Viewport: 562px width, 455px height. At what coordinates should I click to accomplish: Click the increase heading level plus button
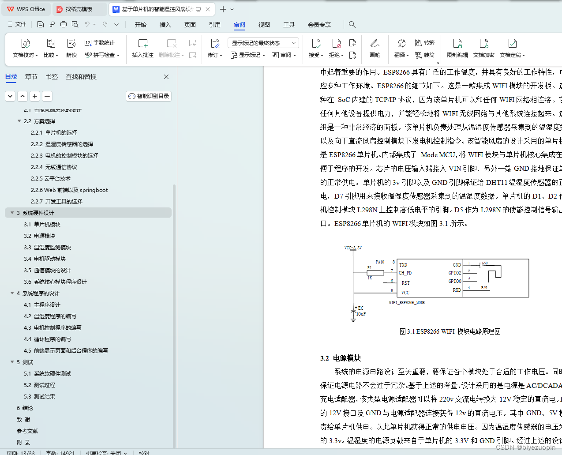tap(35, 96)
